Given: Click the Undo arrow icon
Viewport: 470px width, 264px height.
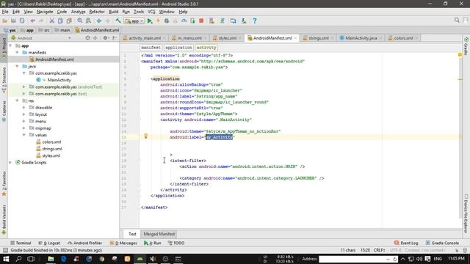Looking at the screenshot, I should click(x=32, y=21).
